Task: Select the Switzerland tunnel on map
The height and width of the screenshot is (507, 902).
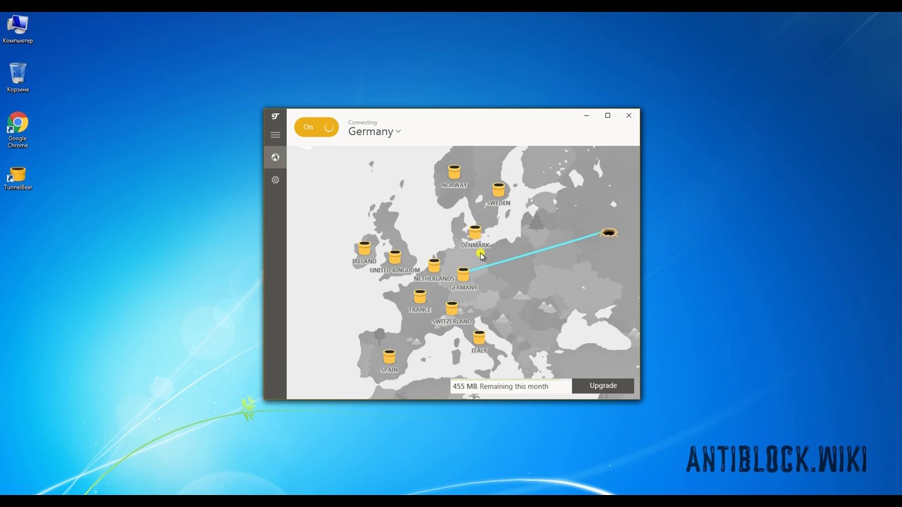Action: pyautogui.click(x=452, y=308)
